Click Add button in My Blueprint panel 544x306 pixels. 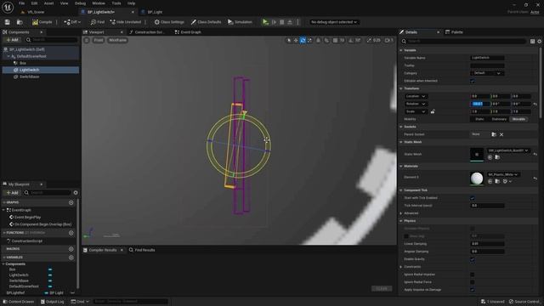coord(12,193)
